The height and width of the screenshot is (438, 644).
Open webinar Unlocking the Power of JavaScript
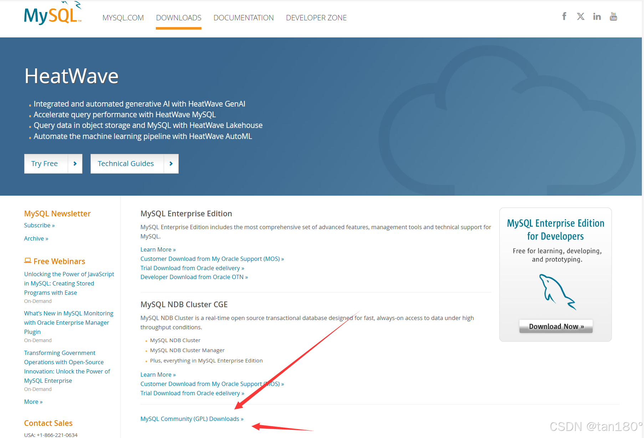click(69, 283)
